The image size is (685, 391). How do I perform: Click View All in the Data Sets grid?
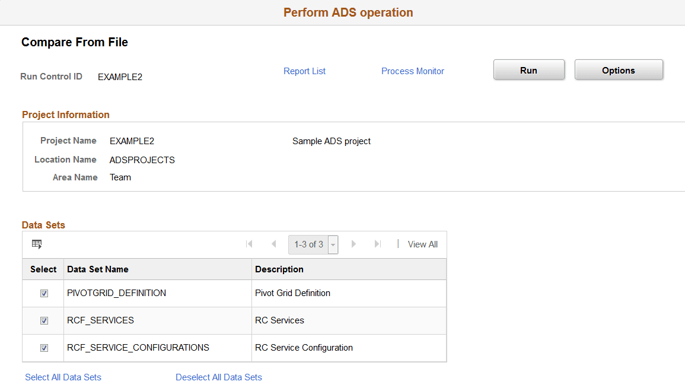tap(422, 244)
